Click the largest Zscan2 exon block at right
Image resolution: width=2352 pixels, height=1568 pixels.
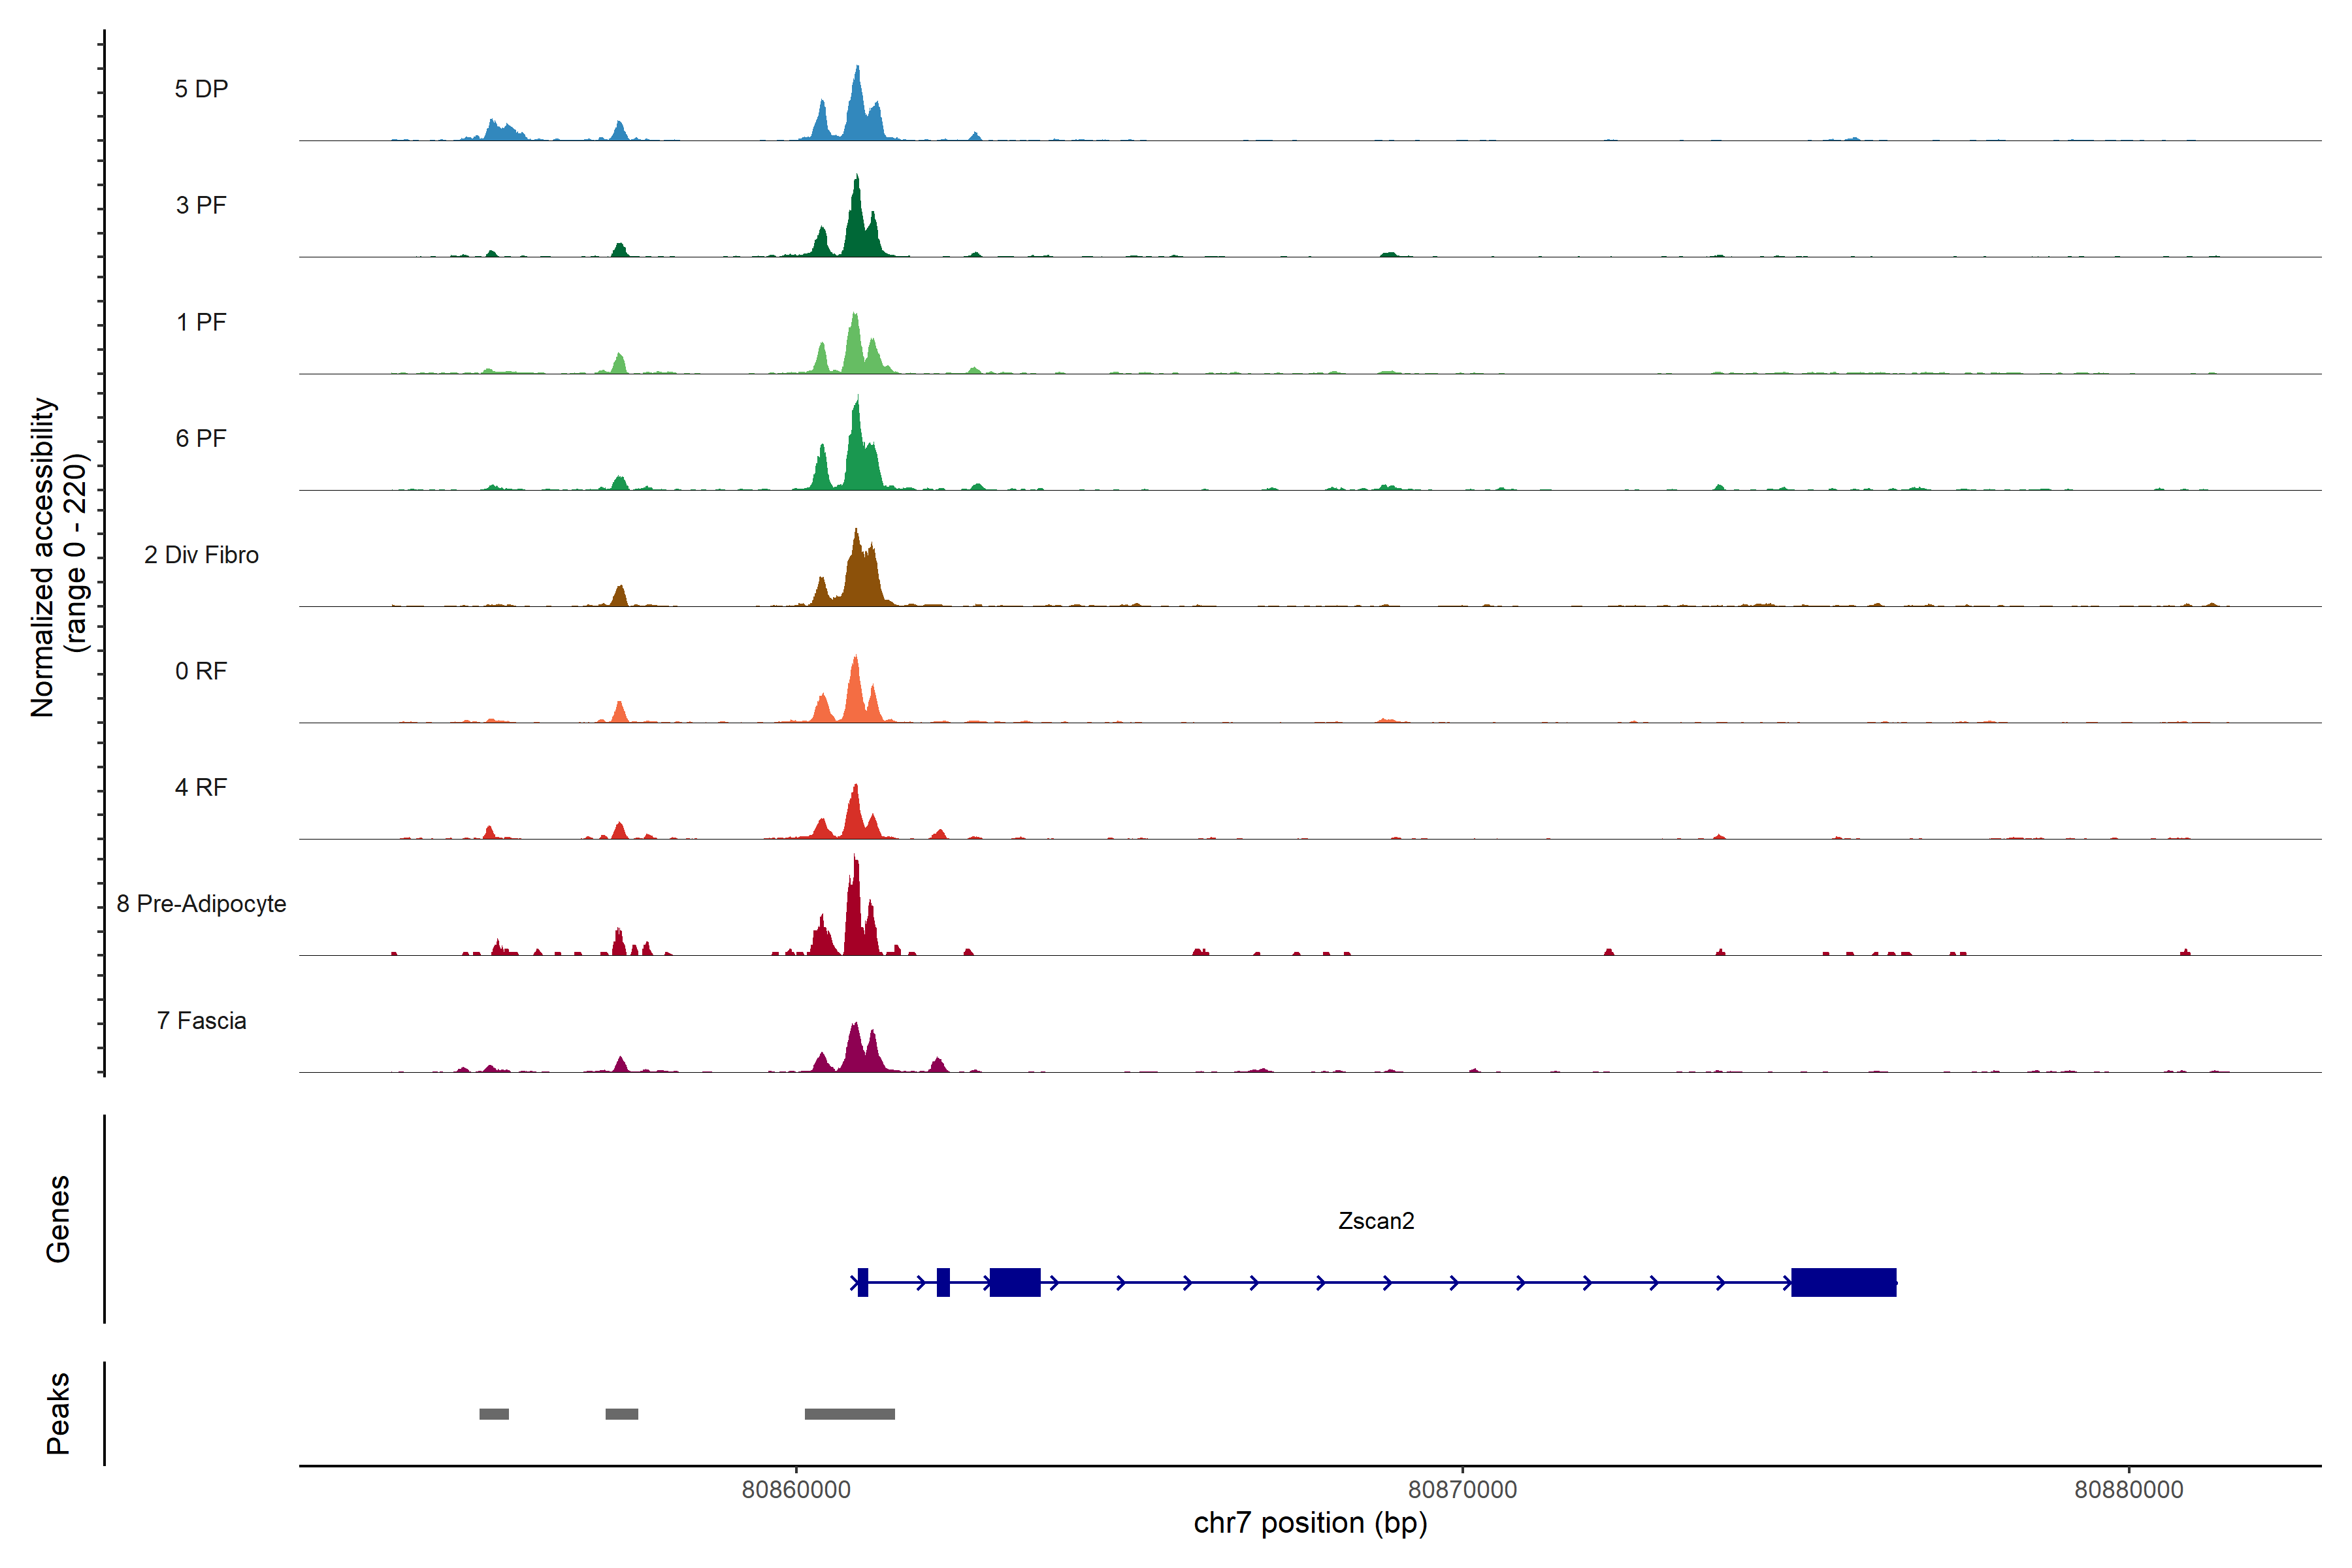click(1843, 1282)
